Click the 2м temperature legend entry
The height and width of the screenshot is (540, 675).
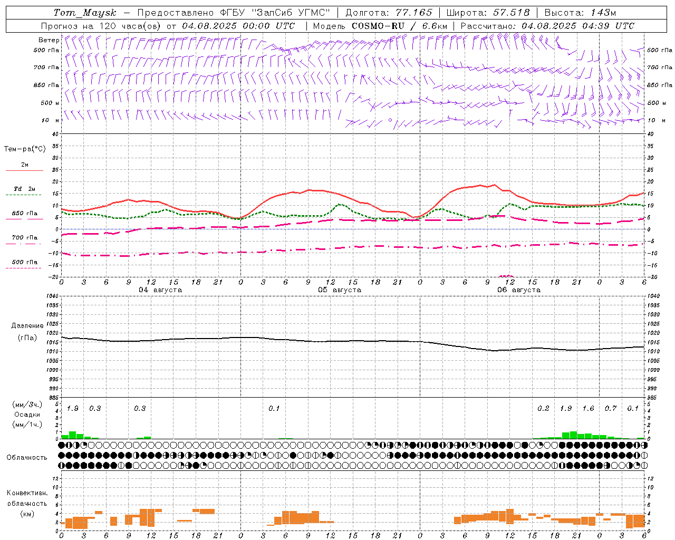[x=25, y=165]
